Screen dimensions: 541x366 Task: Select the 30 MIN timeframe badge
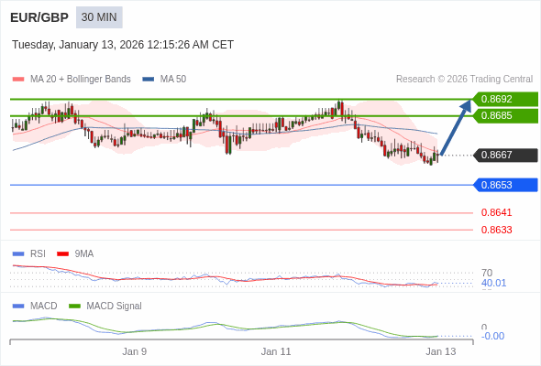coord(99,17)
